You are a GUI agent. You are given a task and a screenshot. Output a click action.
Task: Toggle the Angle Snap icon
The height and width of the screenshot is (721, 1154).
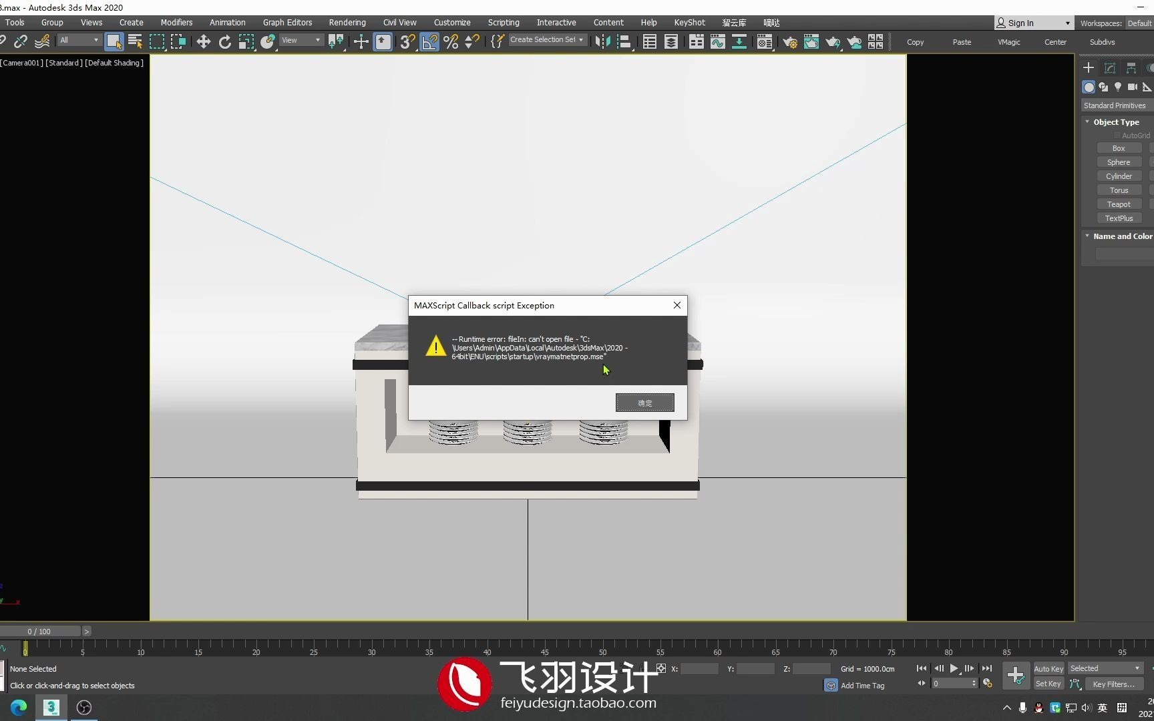(x=429, y=41)
